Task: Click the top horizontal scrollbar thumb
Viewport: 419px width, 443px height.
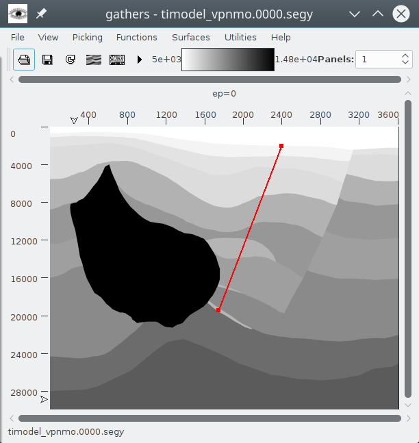Action: click(x=209, y=79)
